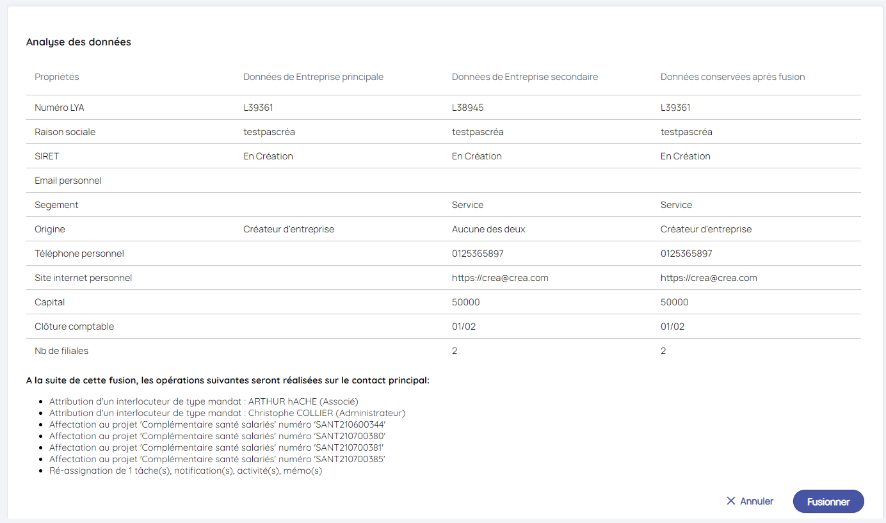The image size is (886, 523).
Task: Select the Propriétés column header
Action: [57, 77]
